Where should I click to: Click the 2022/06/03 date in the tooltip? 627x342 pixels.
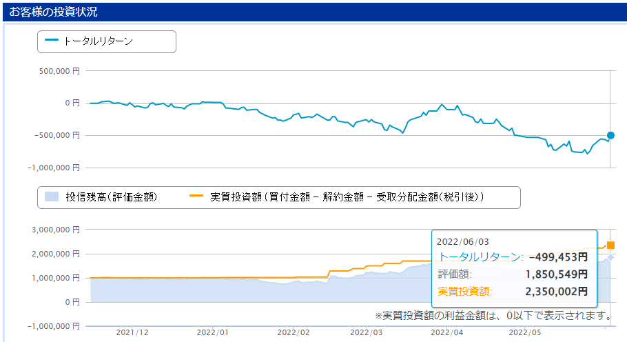(x=462, y=241)
